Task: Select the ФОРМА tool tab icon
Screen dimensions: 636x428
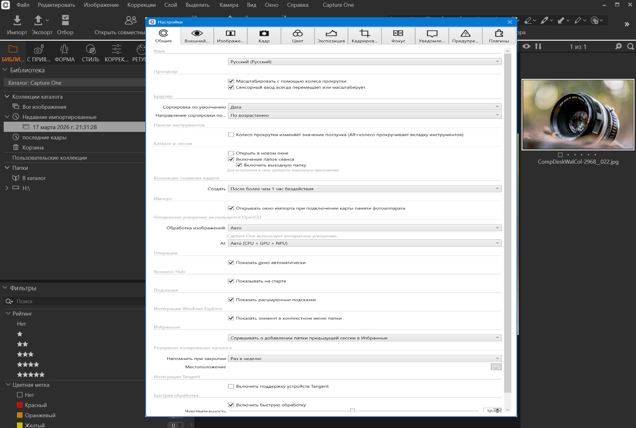Action: coord(64,53)
